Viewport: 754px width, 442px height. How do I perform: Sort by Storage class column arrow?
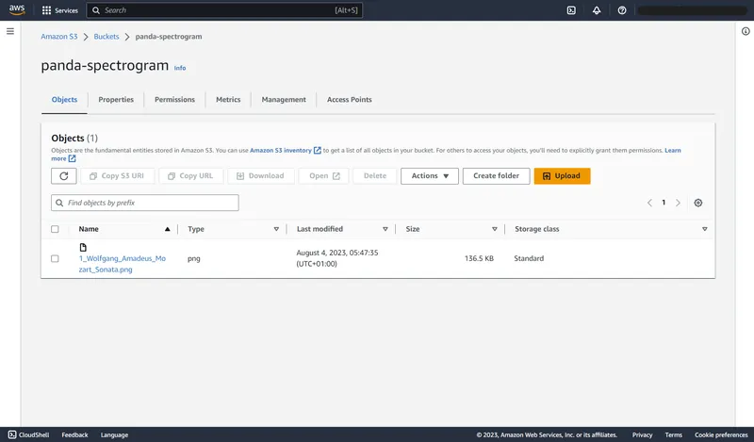704,229
